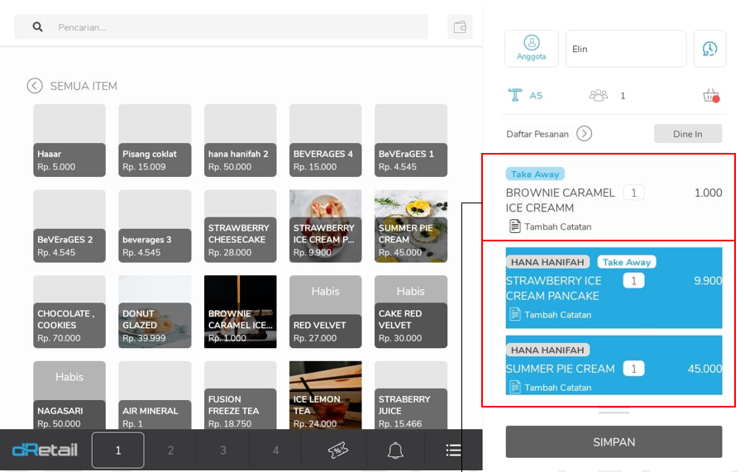This screenshot has height=472, width=745.
Task: Click the discount voucher ticket icon
Action: tap(337, 451)
